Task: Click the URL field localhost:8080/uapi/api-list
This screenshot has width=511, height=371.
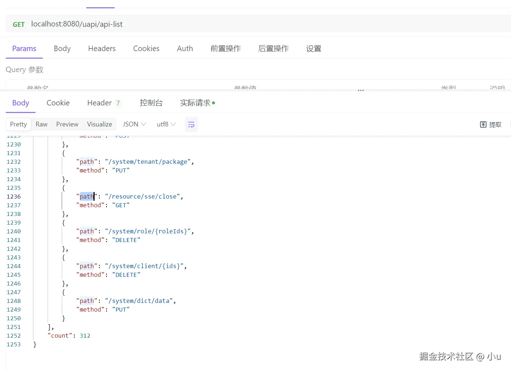Action: click(x=77, y=24)
